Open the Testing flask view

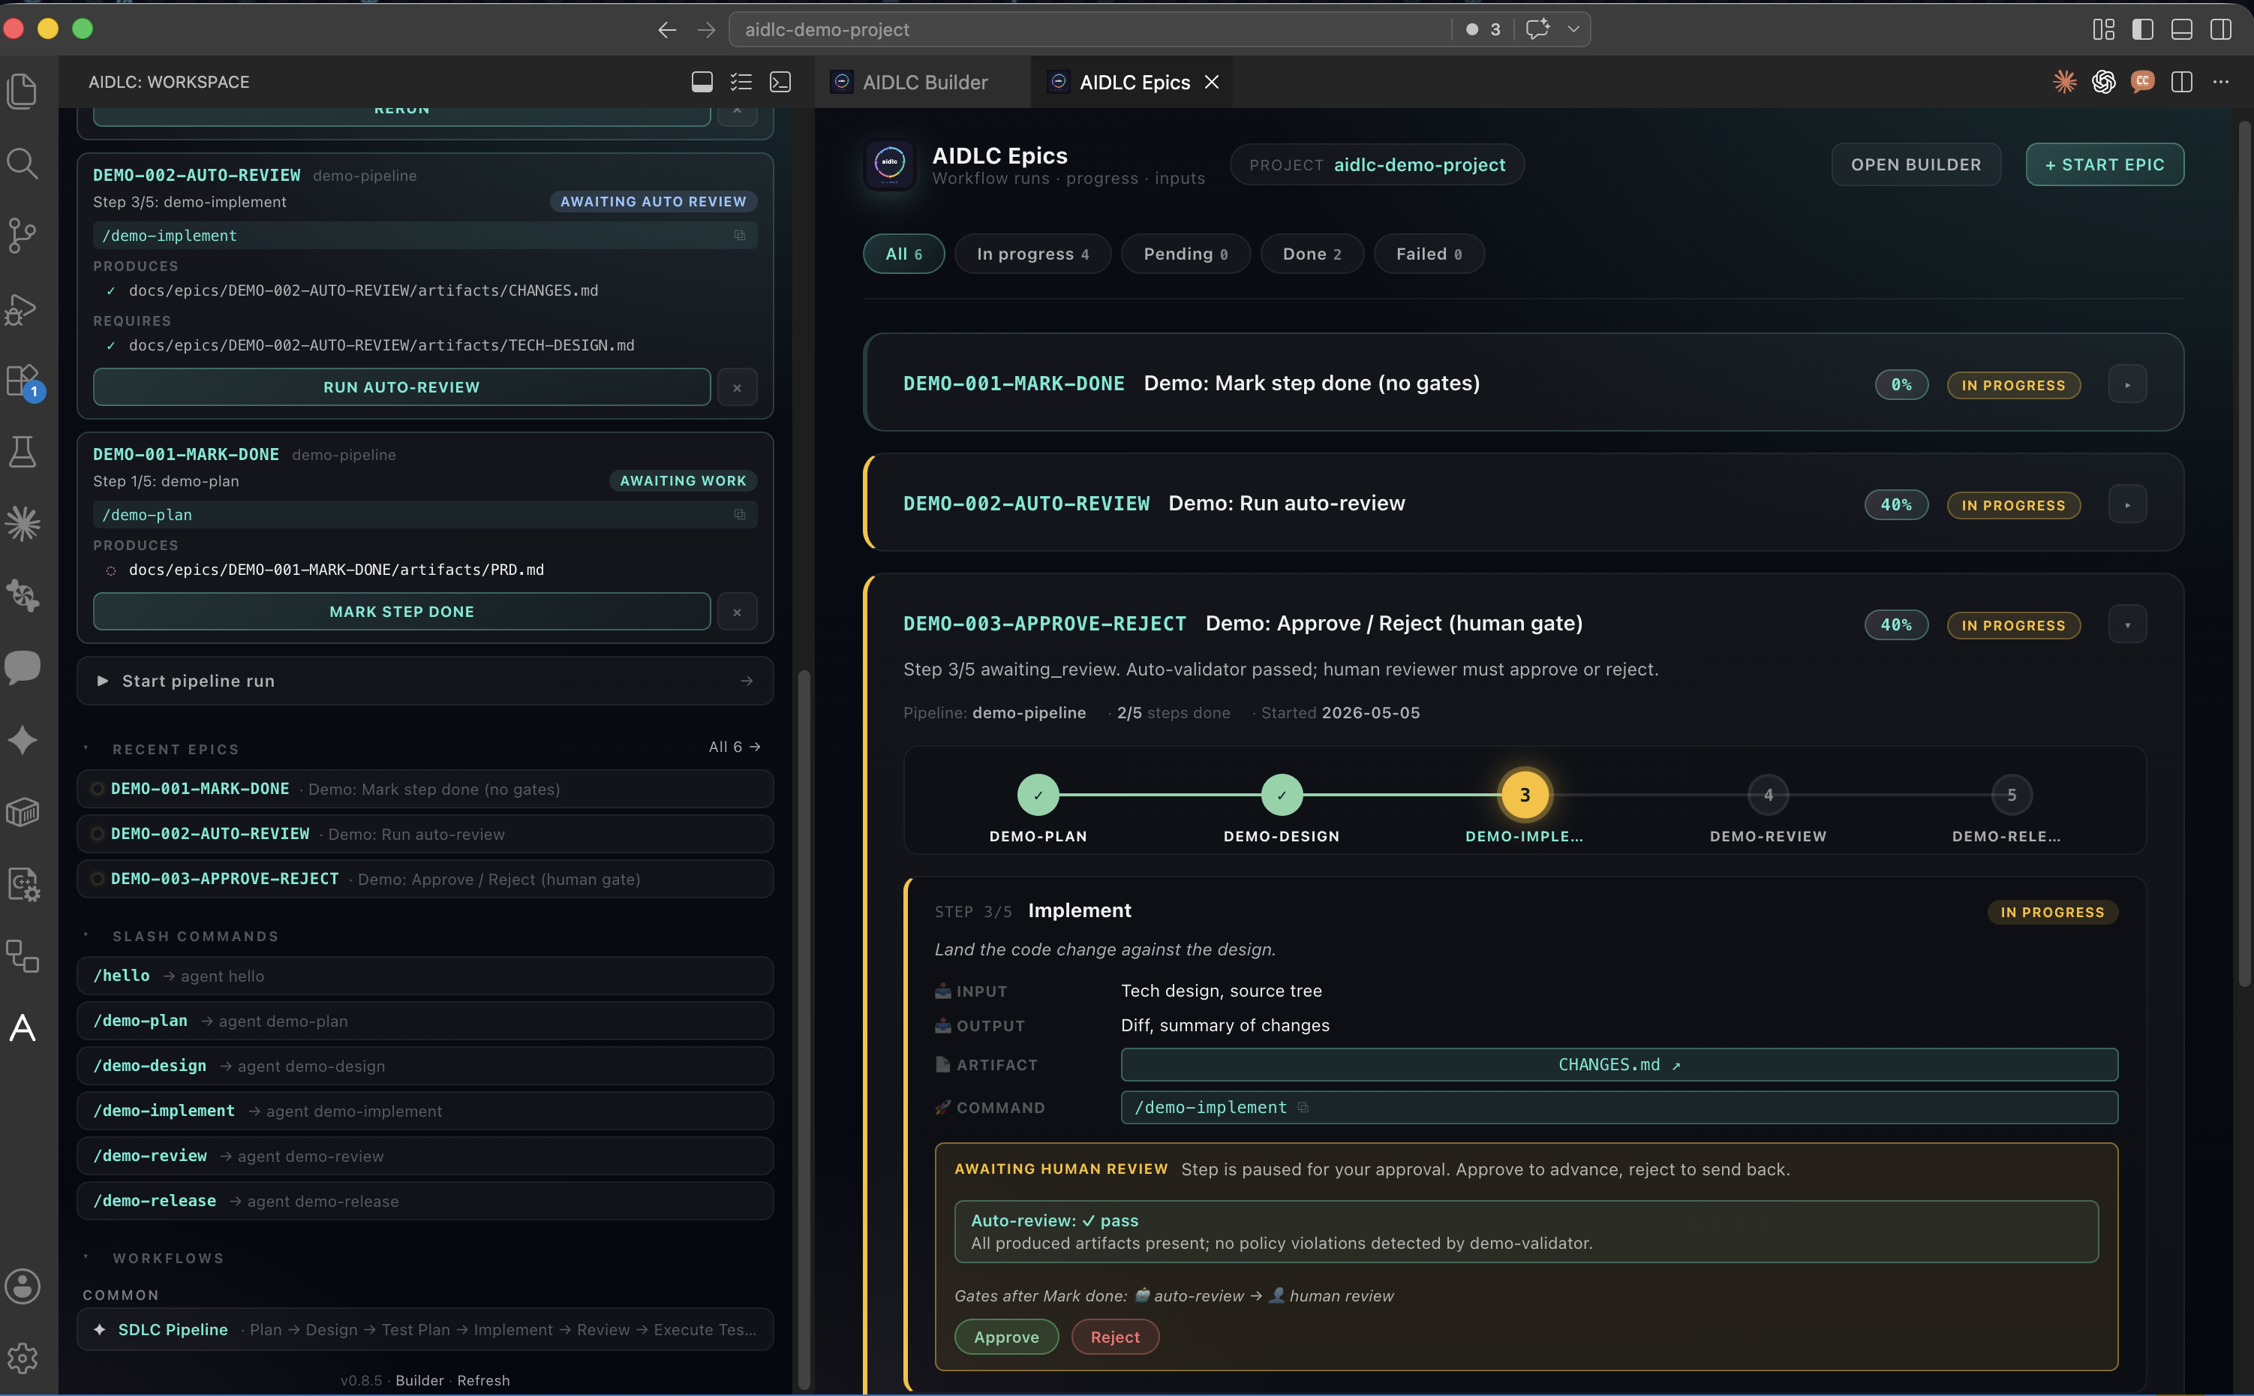click(23, 452)
